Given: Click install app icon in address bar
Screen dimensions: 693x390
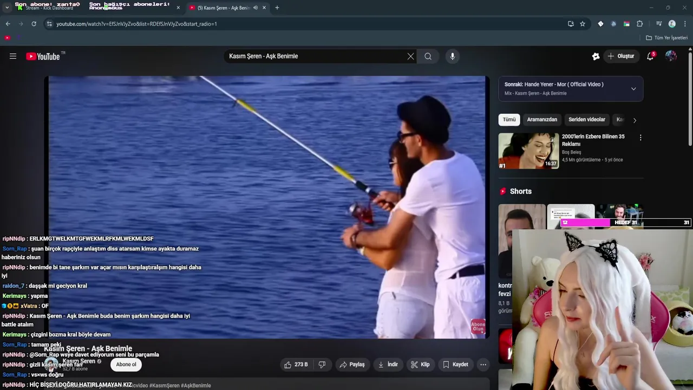Looking at the screenshot, I should click(x=571, y=24).
